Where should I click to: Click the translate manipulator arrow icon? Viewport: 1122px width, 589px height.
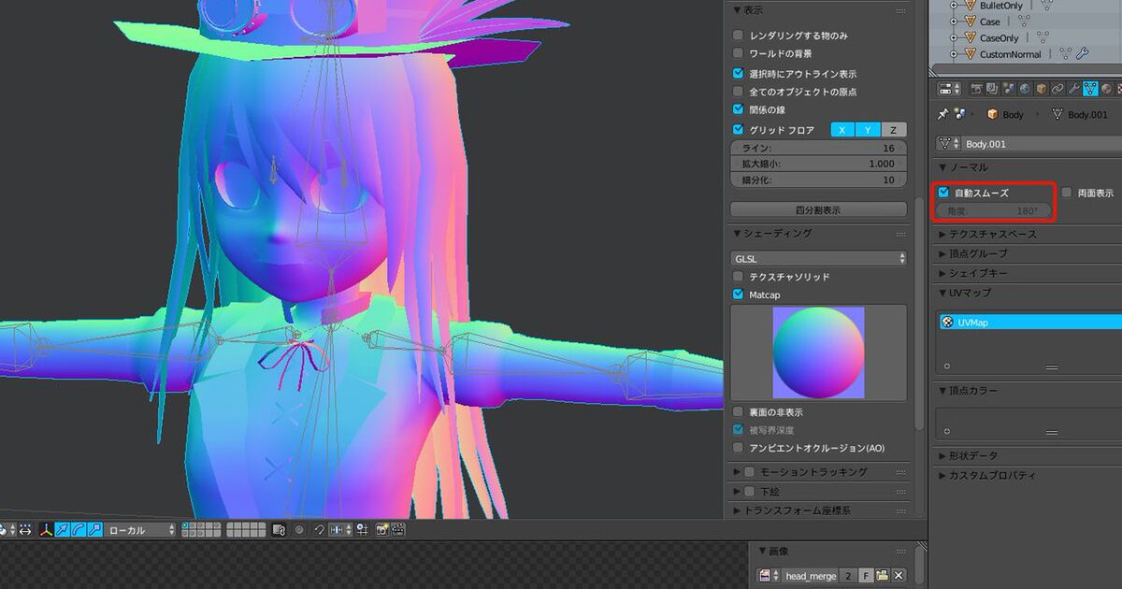(62, 530)
